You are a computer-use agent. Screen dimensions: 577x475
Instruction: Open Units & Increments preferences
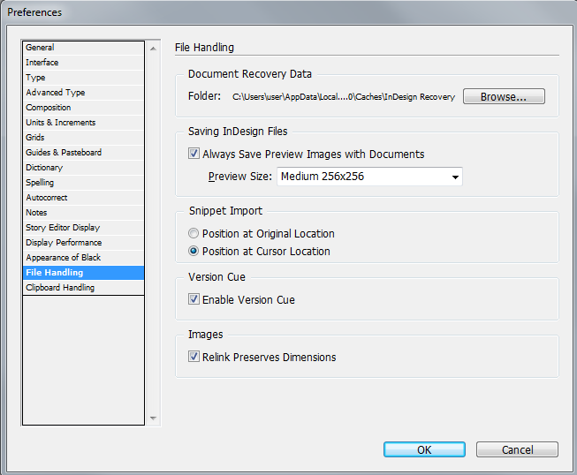pyautogui.click(x=83, y=123)
